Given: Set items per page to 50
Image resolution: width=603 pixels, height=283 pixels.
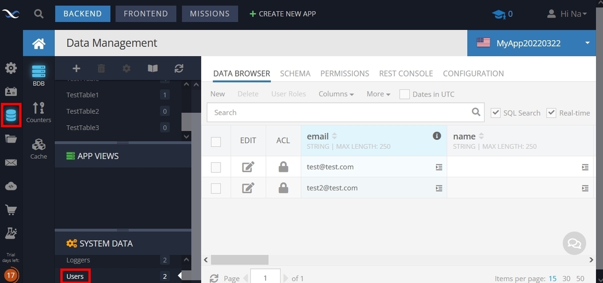Looking at the screenshot, I should (580, 278).
